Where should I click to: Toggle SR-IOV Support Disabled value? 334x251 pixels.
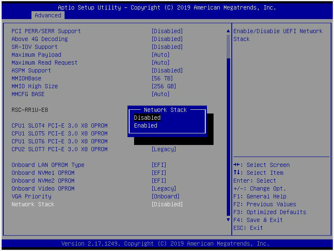[167, 47]
